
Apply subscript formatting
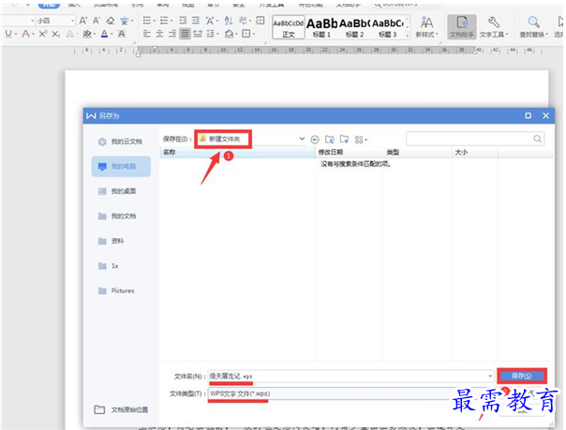(x=55, y=34)
